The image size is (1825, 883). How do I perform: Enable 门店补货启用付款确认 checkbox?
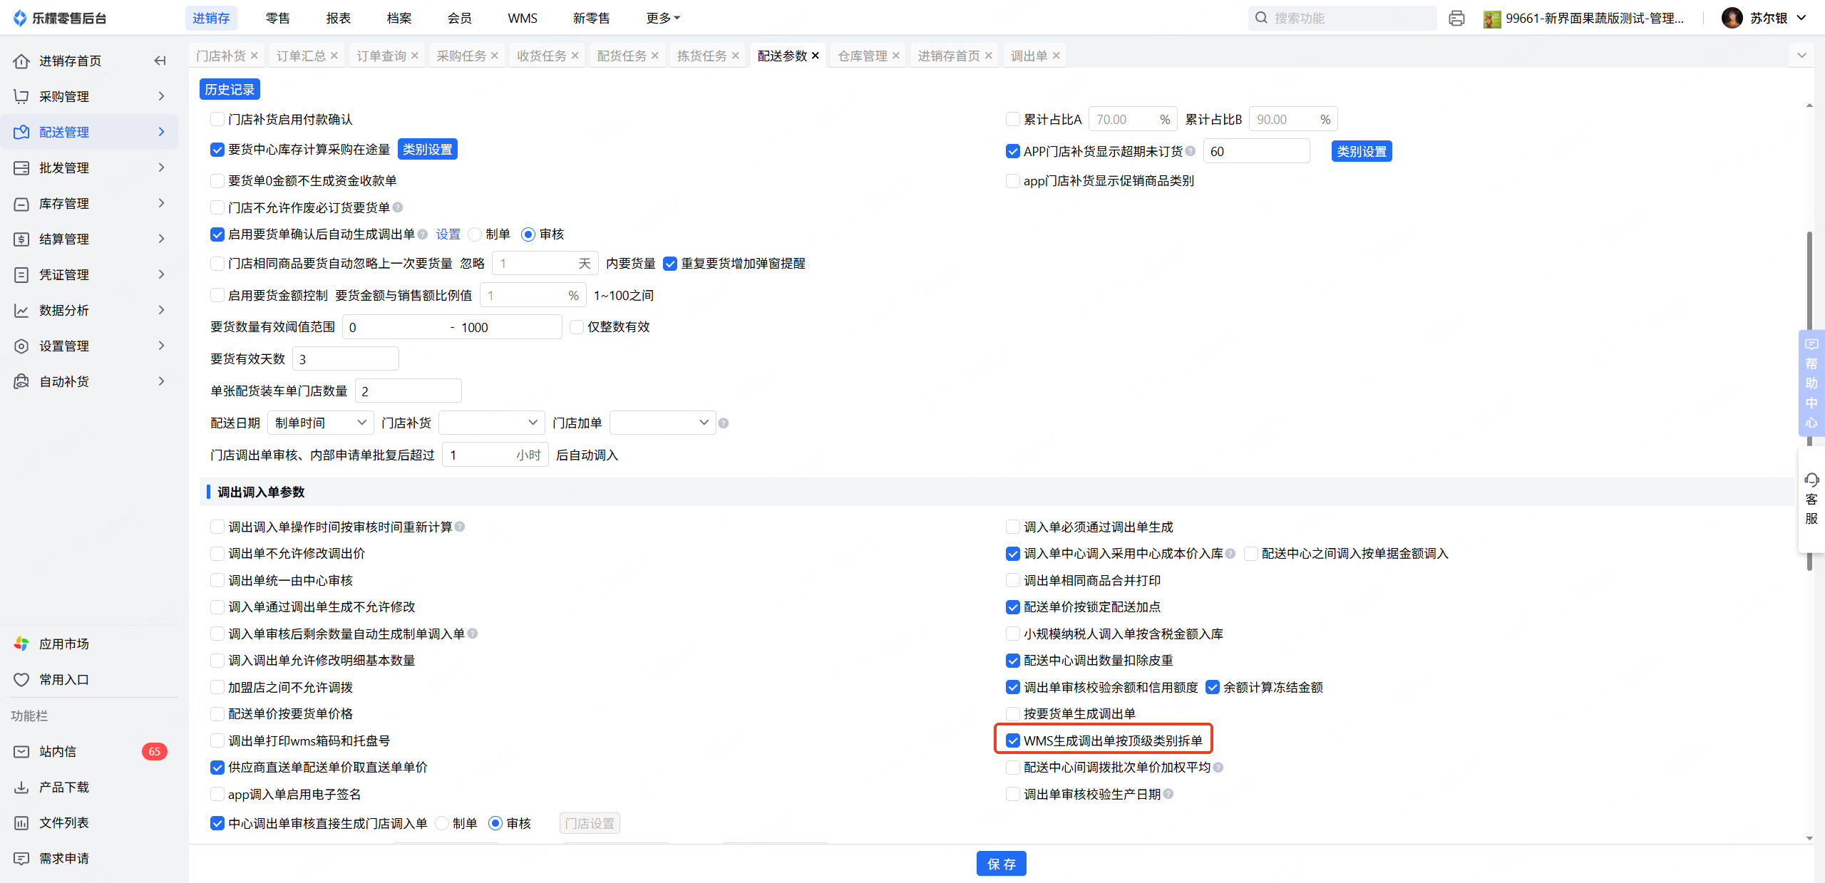pos(217,119)
